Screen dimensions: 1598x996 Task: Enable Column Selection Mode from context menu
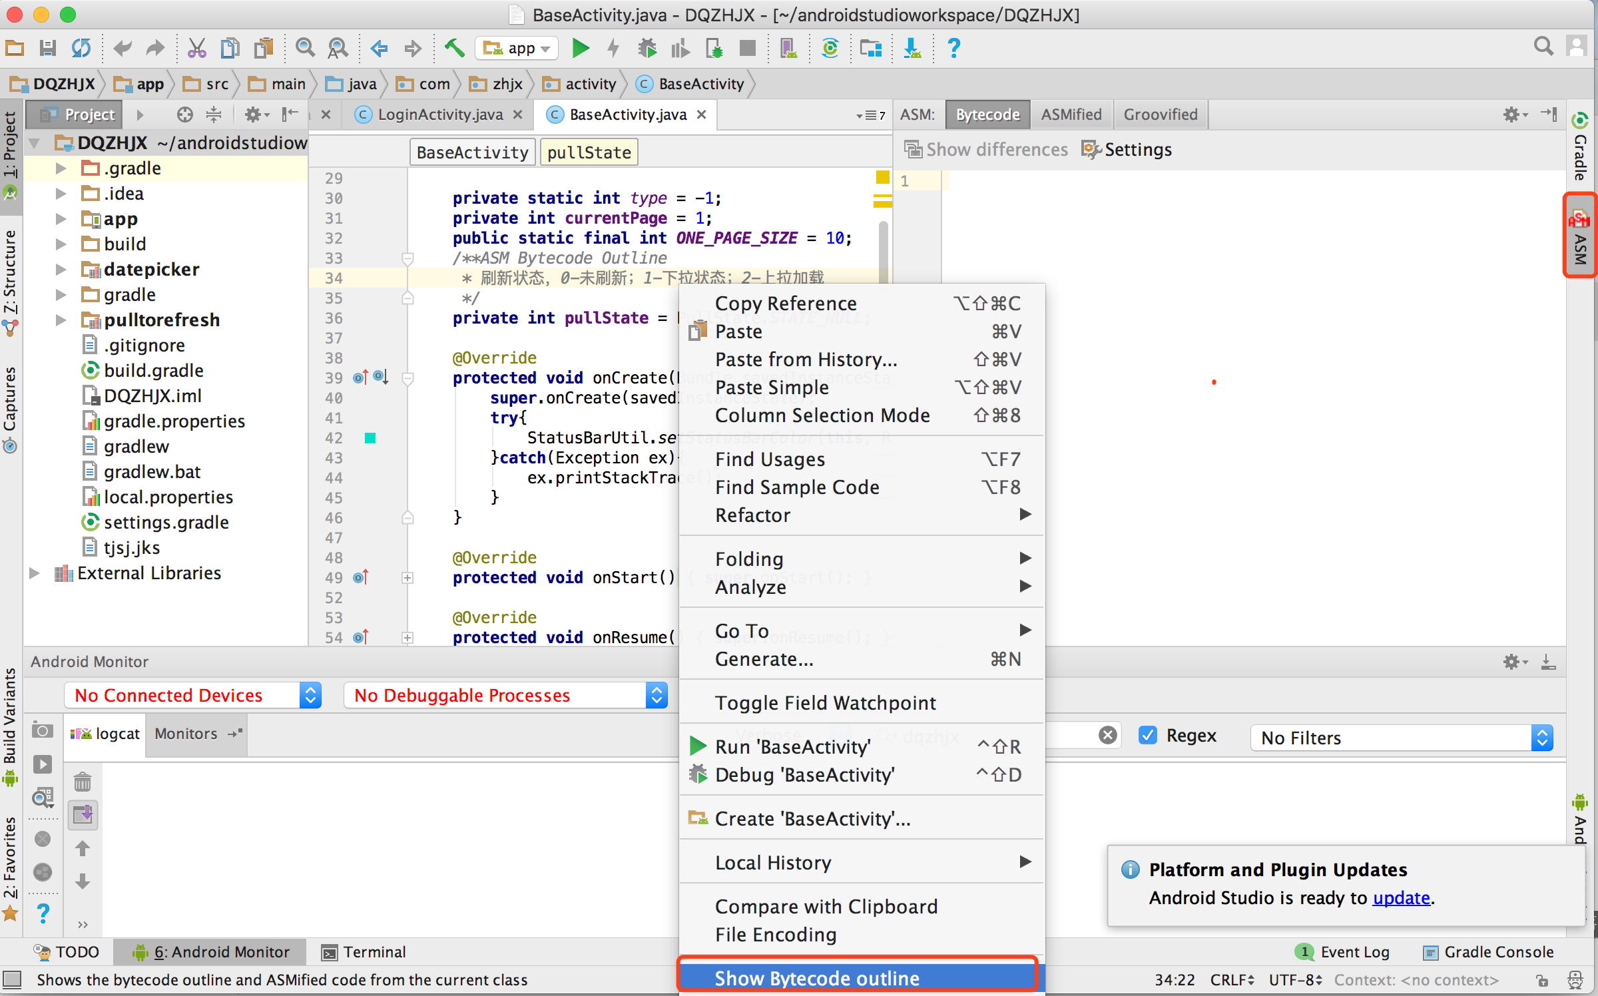(822, 415)
